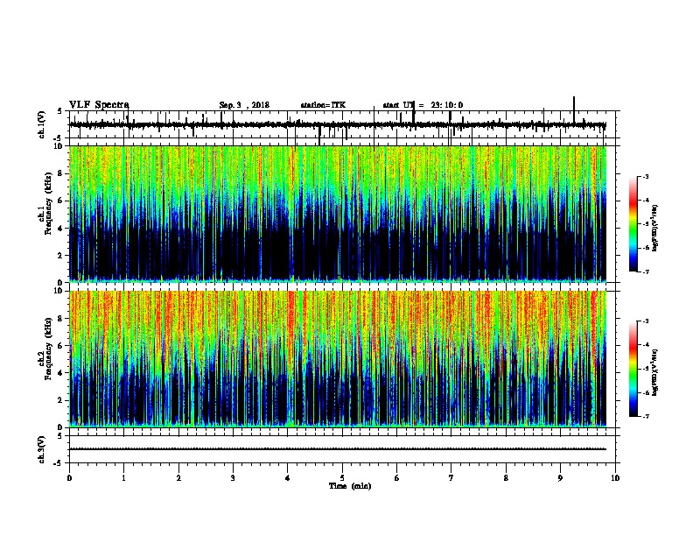The height and width of the screenshot is (536, 693).
Task: Click the "ch.3(V)" waveform axis label
Action: (41, 449)
